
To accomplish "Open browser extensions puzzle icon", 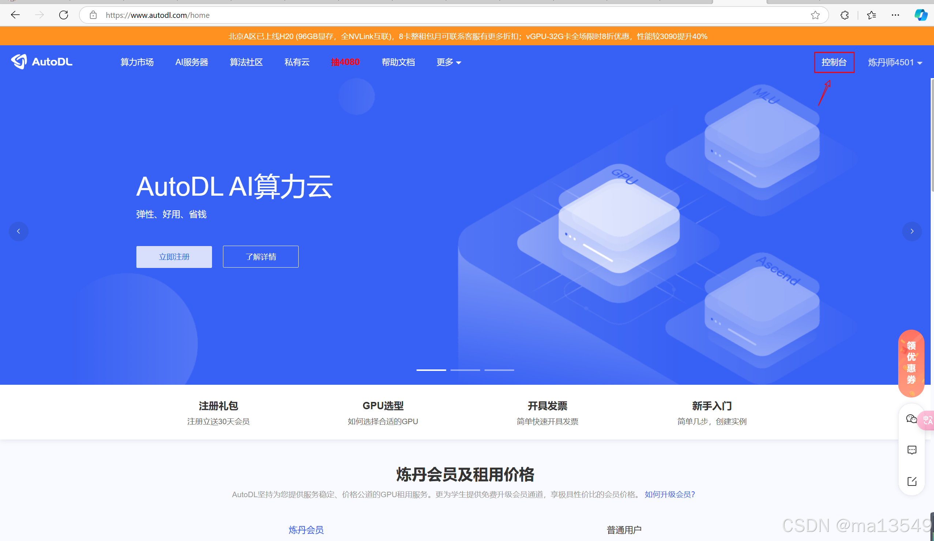I will click(844, 15).
